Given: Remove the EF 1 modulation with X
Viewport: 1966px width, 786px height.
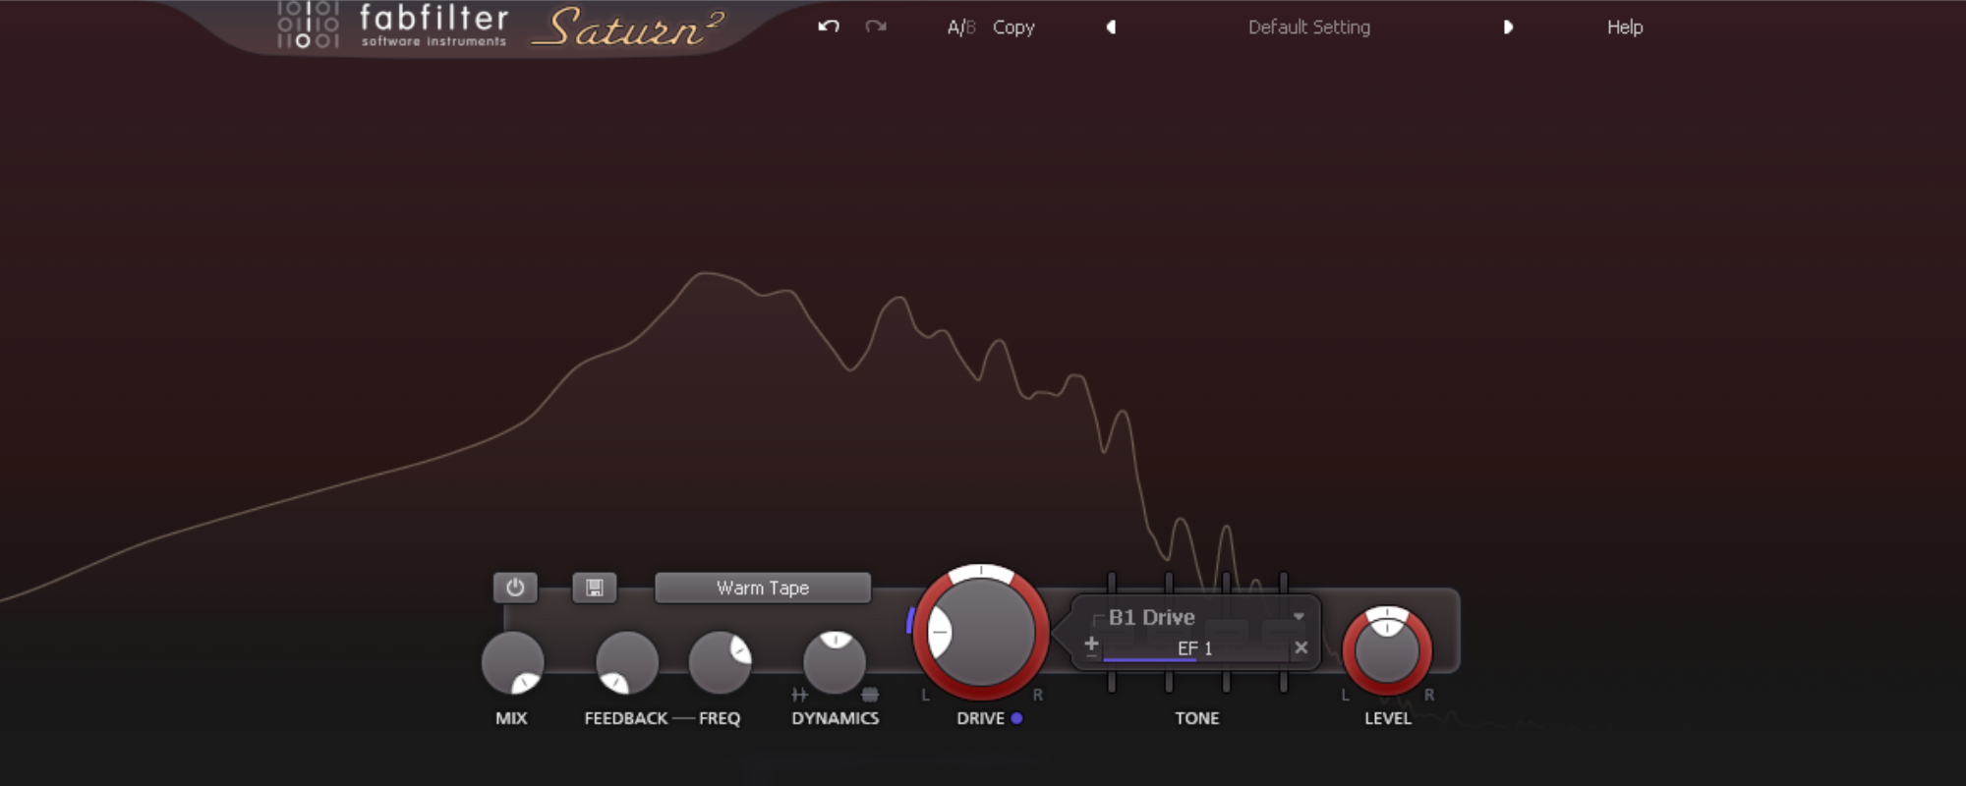Looking at the screenshot, I should tap(1301, 647).
